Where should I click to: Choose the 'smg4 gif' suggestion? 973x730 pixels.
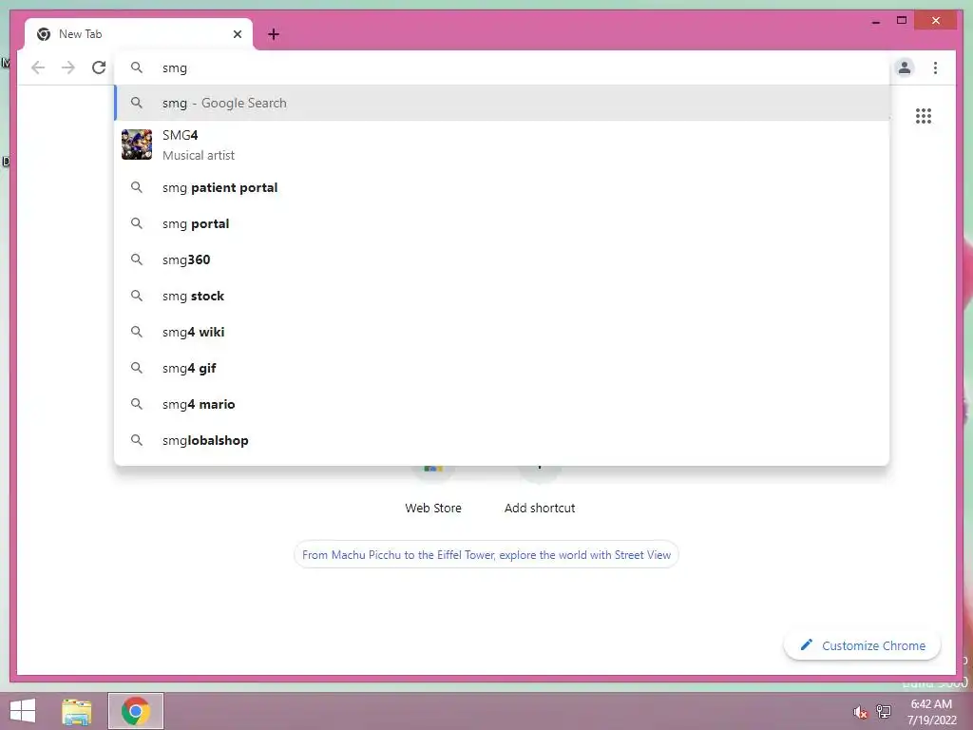tap(502, 368)
